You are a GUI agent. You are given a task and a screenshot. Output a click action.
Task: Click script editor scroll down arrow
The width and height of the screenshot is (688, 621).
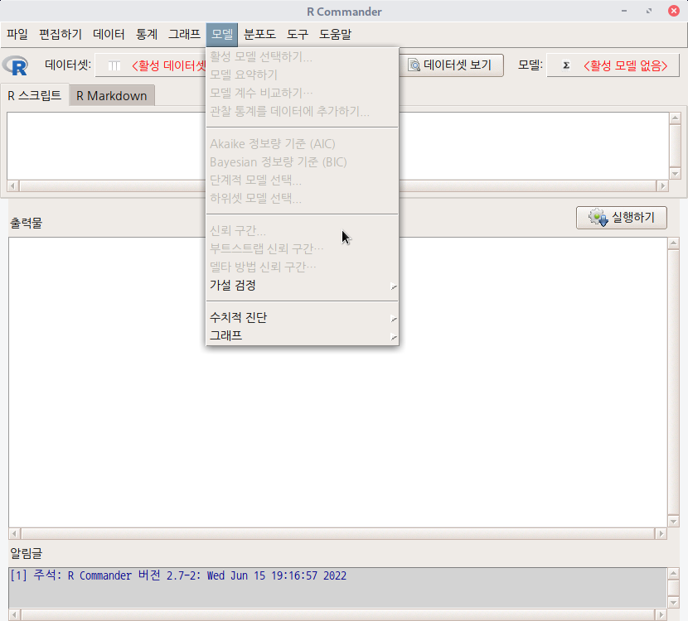[675, 174]
